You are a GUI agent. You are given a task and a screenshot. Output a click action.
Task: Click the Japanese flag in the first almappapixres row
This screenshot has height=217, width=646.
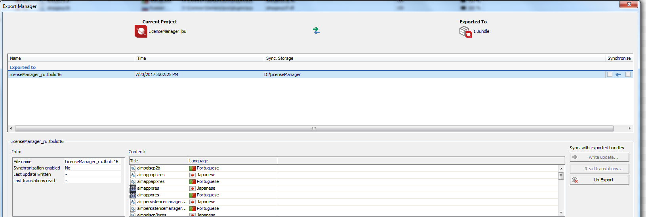(x=192, y=175)
